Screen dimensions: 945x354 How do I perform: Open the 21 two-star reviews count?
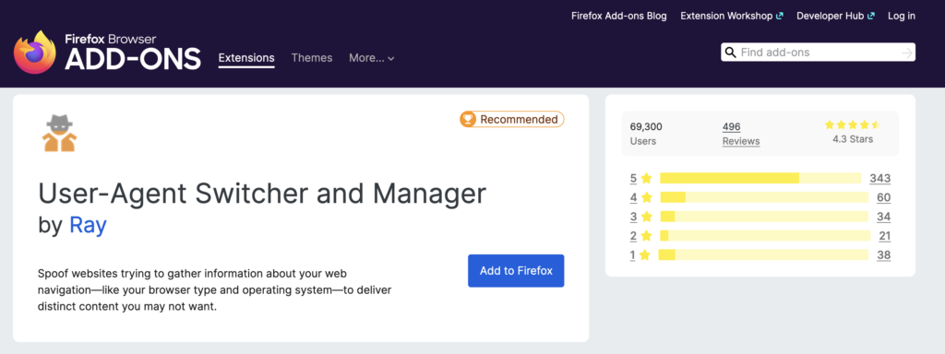(885, 236)
